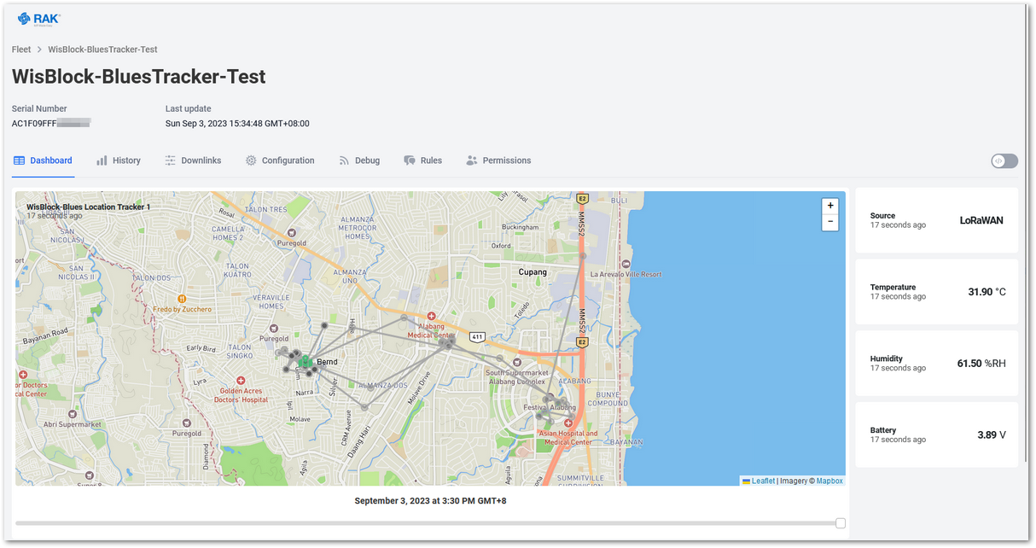Click the green tracker marker near Bernd

click(305, 362)
